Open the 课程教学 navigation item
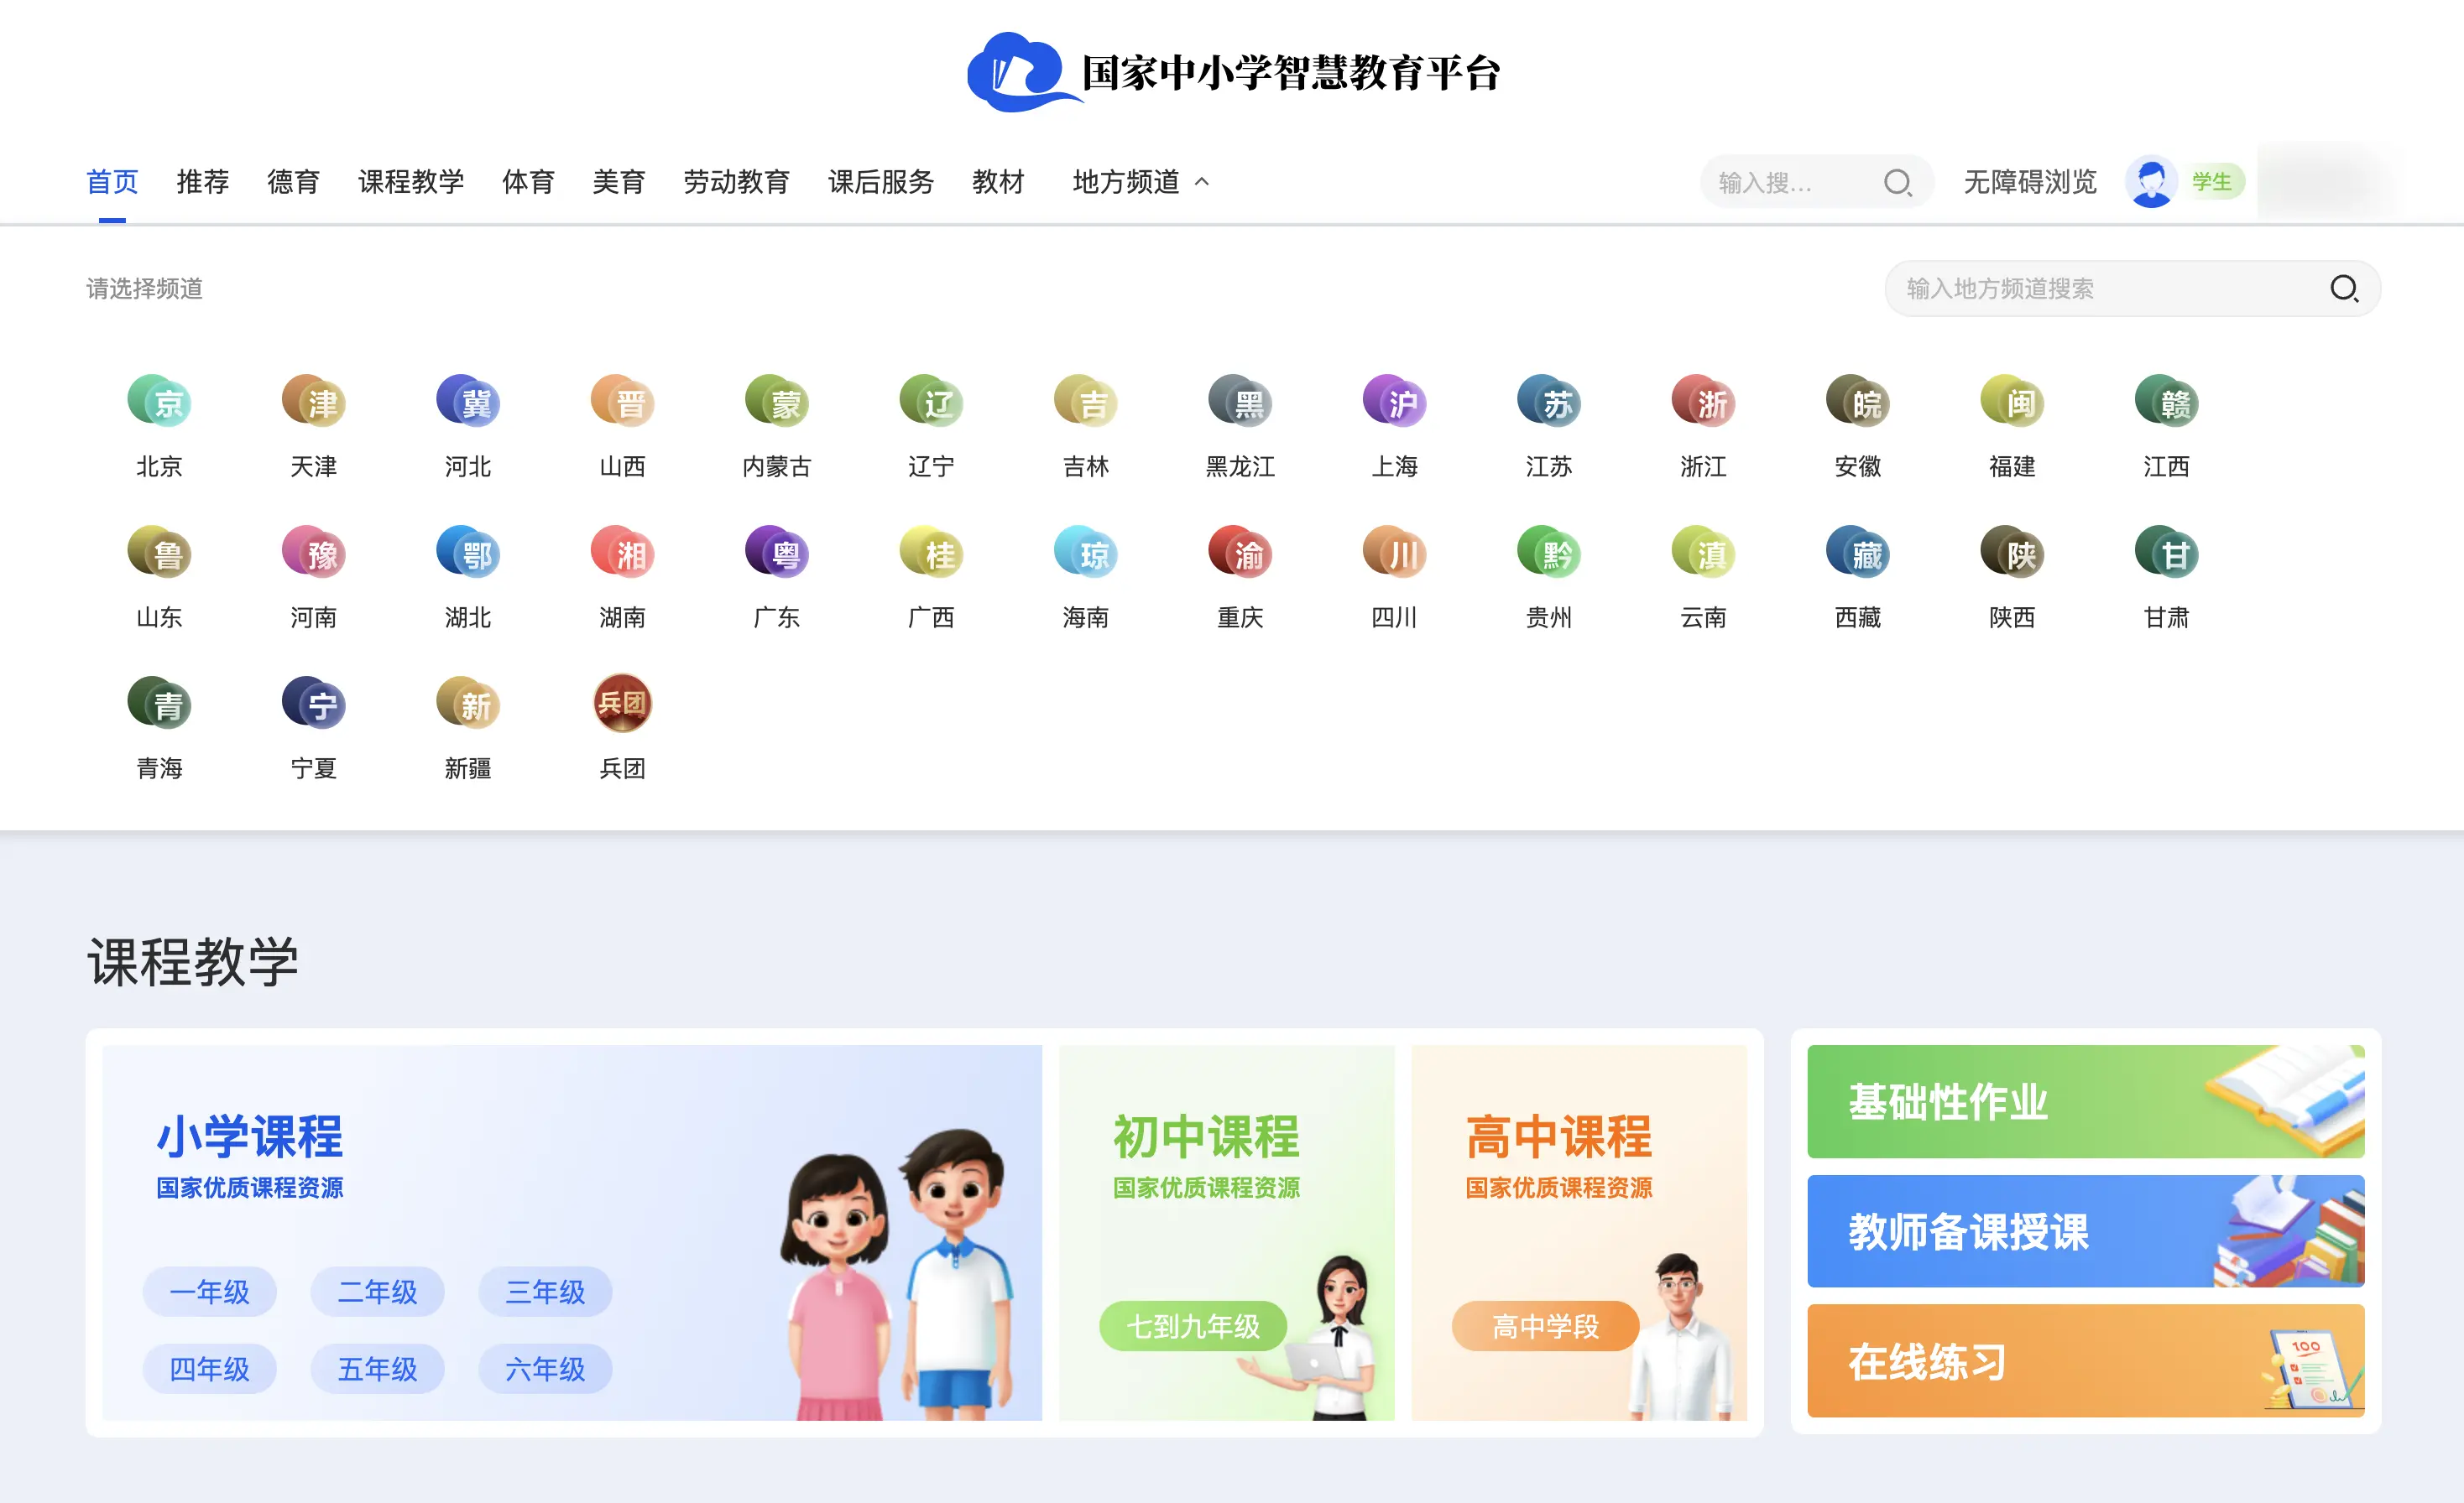 tap(411, 182)
